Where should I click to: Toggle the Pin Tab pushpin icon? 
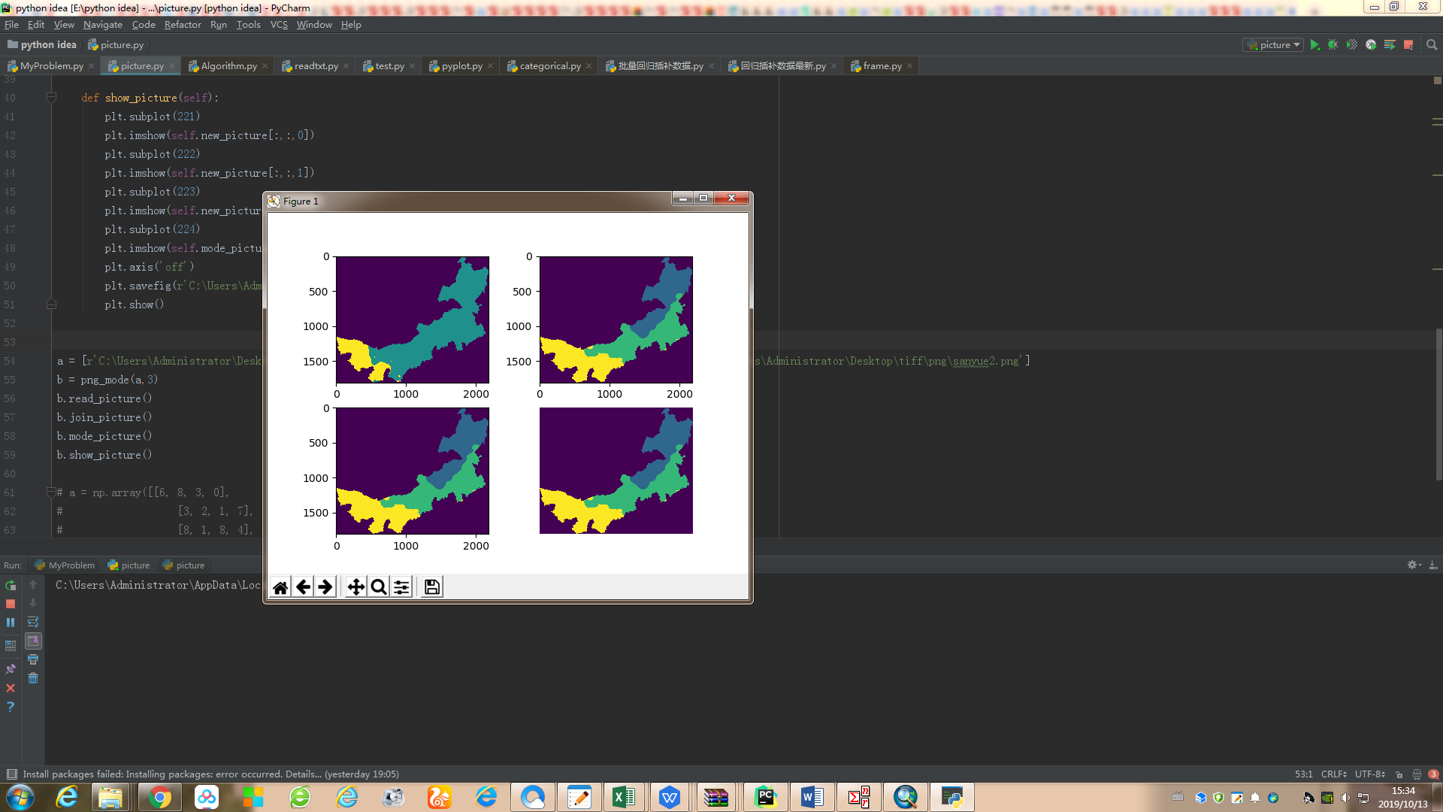click(11, 668)
